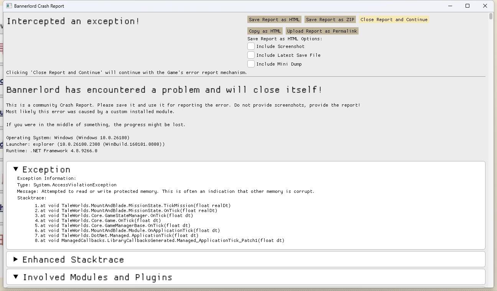Click stacktrace line 8 Managed_ApplicationTick_Patch1
497x291 pixels.
(160, 240)
